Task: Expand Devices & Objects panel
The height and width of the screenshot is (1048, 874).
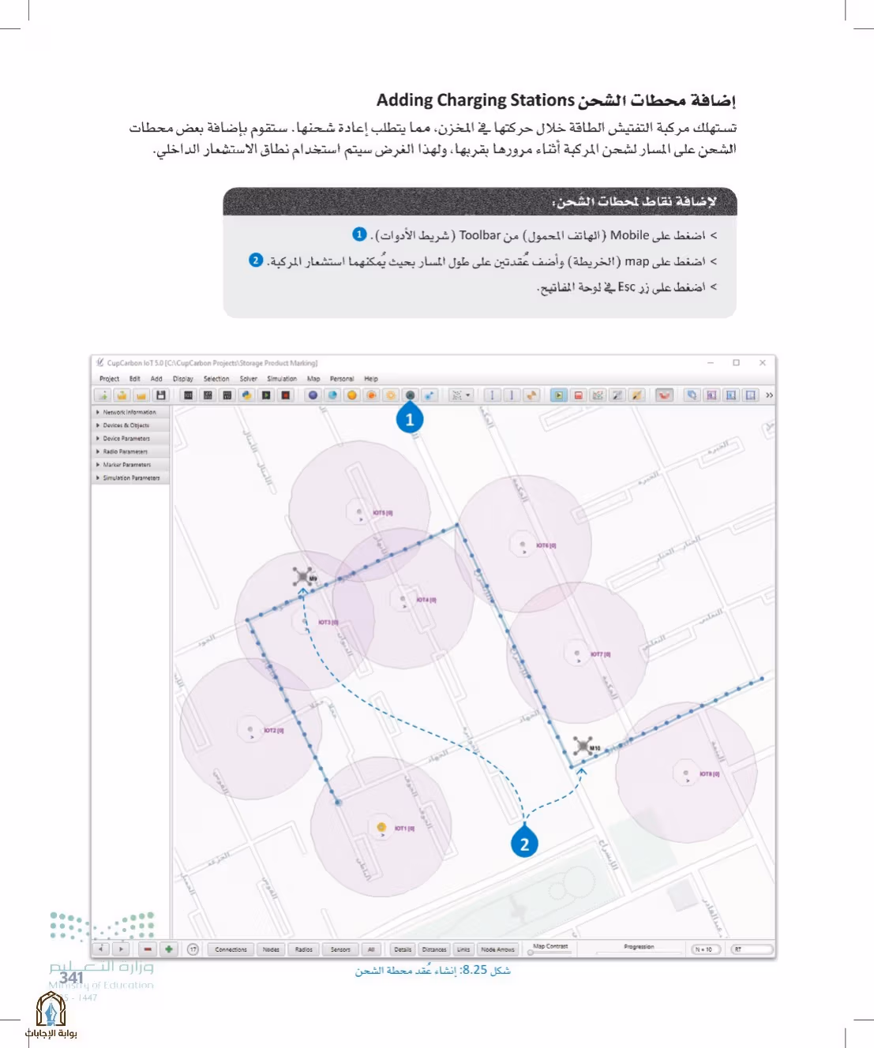Action: tap(130, 425)
